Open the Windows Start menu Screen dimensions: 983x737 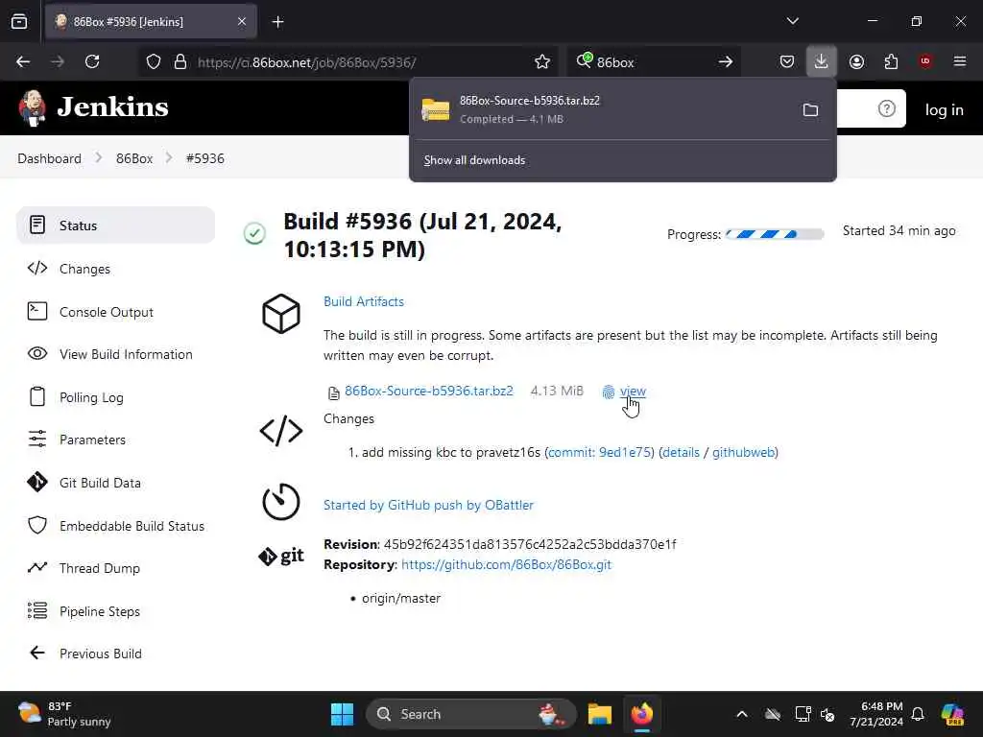tap(343, 714)
